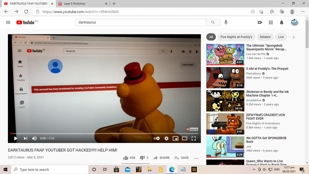Image resolution: width=309 pixels, height=174 pixels.
Task: Seek along the video progress bar
Action: click(x=104, y=133)
